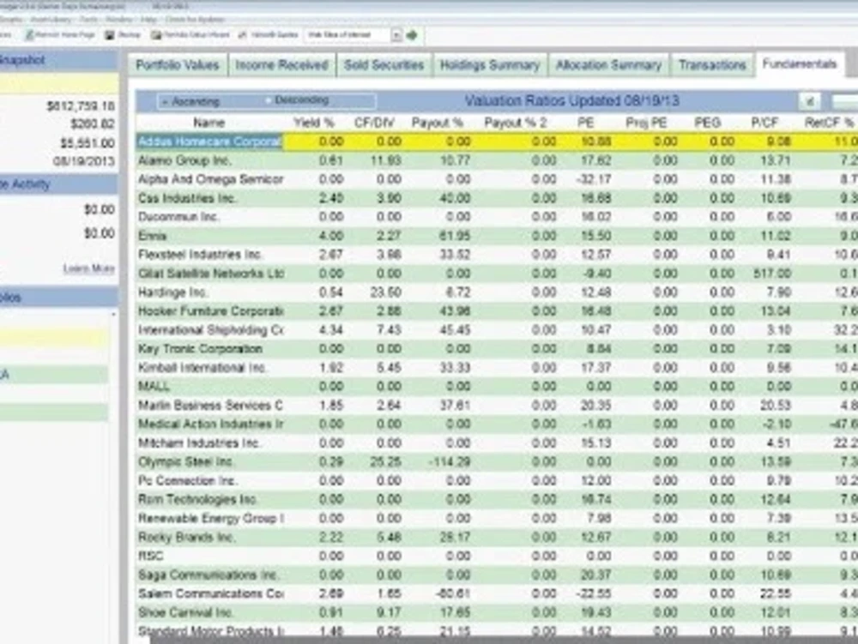Select the Hardinge Inc. row
The image size is (858, 644).
tap(497, 292)
